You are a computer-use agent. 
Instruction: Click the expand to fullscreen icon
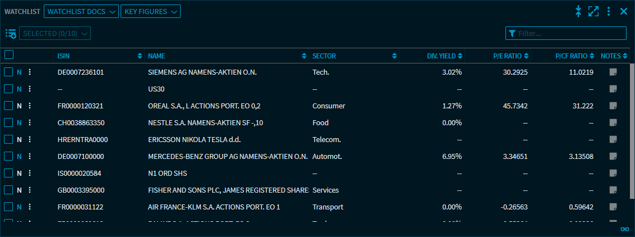click(593, 11)
